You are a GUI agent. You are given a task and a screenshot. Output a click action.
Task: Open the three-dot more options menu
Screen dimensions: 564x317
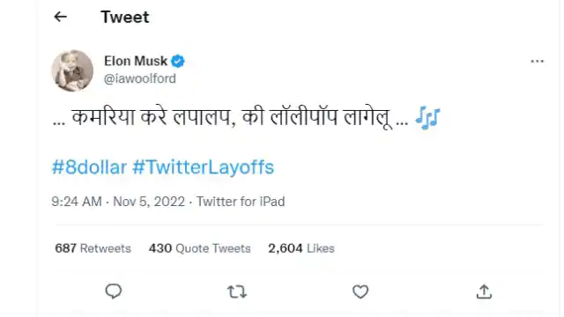tap(537, 61)
